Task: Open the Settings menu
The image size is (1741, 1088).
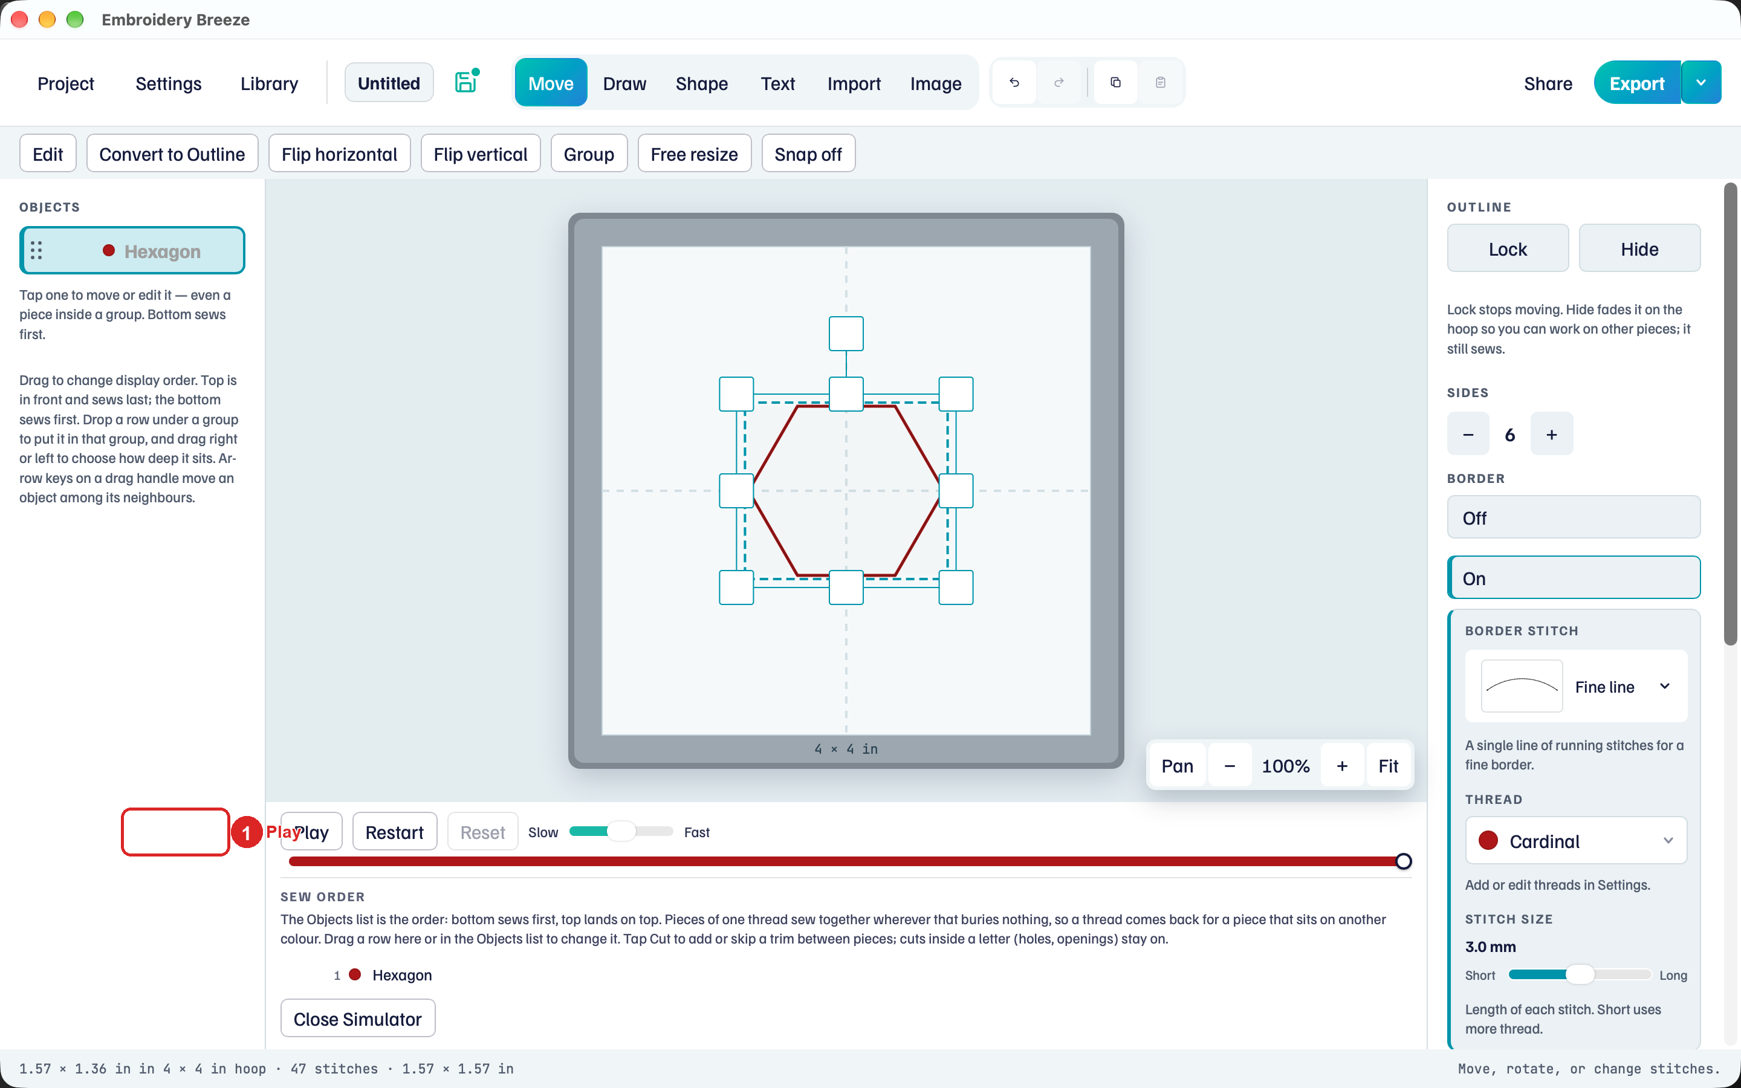Action: (168, 83)
